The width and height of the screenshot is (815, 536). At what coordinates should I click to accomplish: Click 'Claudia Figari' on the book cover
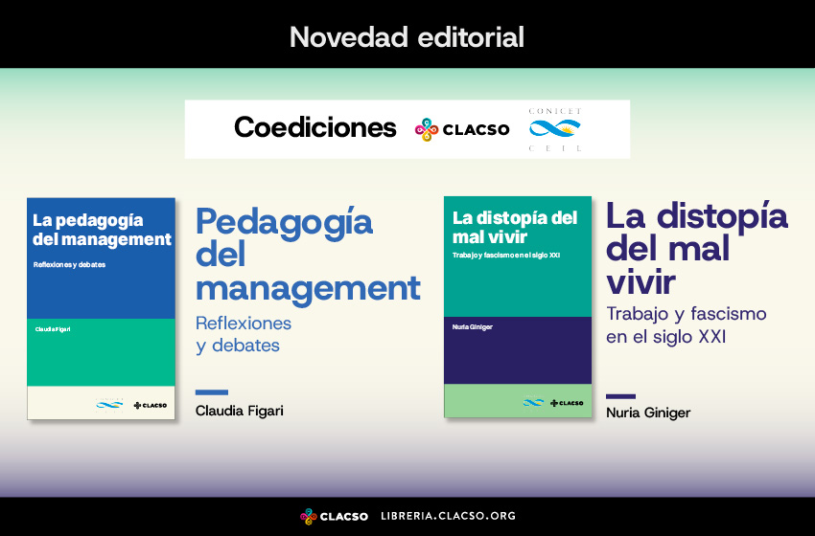[53, 329]
